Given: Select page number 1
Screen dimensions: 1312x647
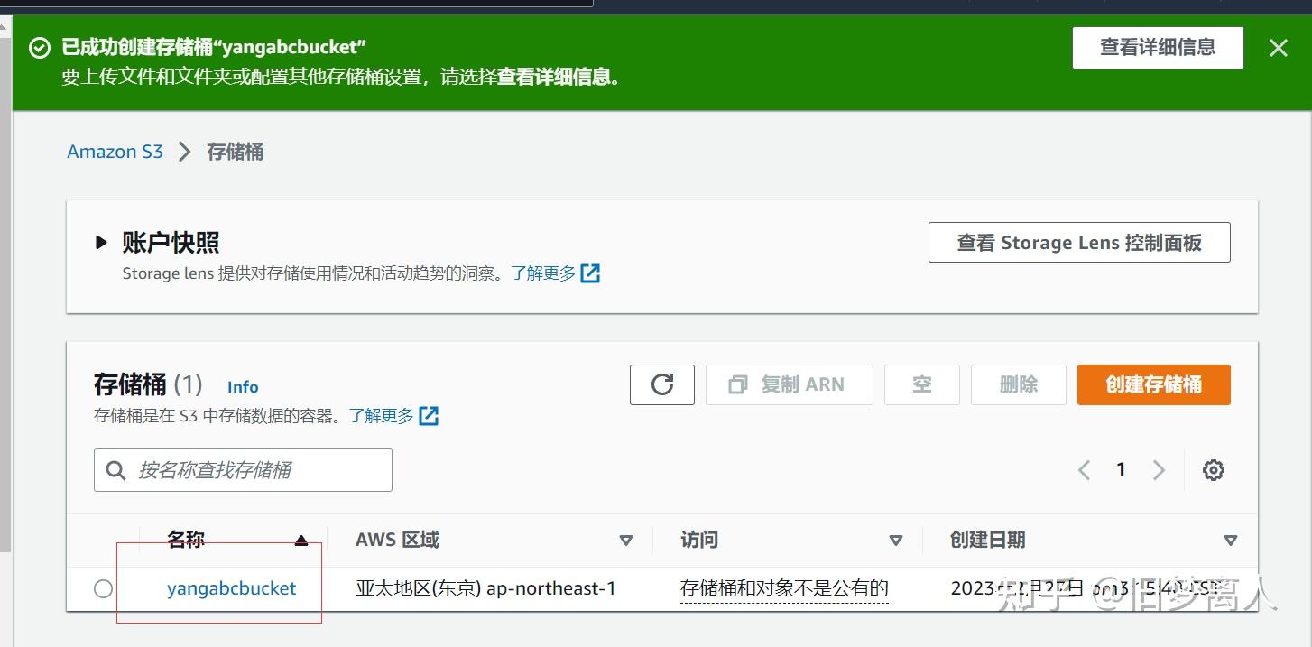Looking at the screenshot, I should pos(1121,469).
